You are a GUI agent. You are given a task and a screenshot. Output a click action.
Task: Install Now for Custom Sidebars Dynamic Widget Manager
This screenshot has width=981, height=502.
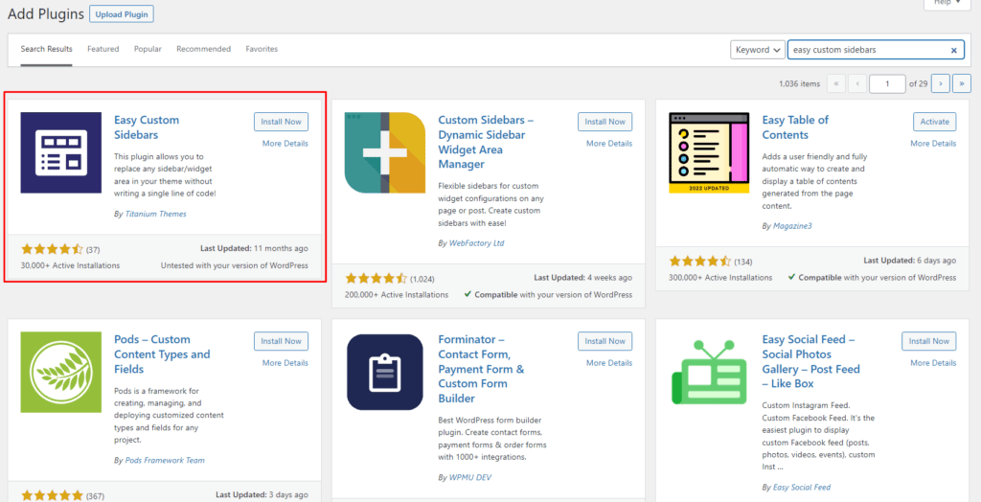(x=605, y=122)
